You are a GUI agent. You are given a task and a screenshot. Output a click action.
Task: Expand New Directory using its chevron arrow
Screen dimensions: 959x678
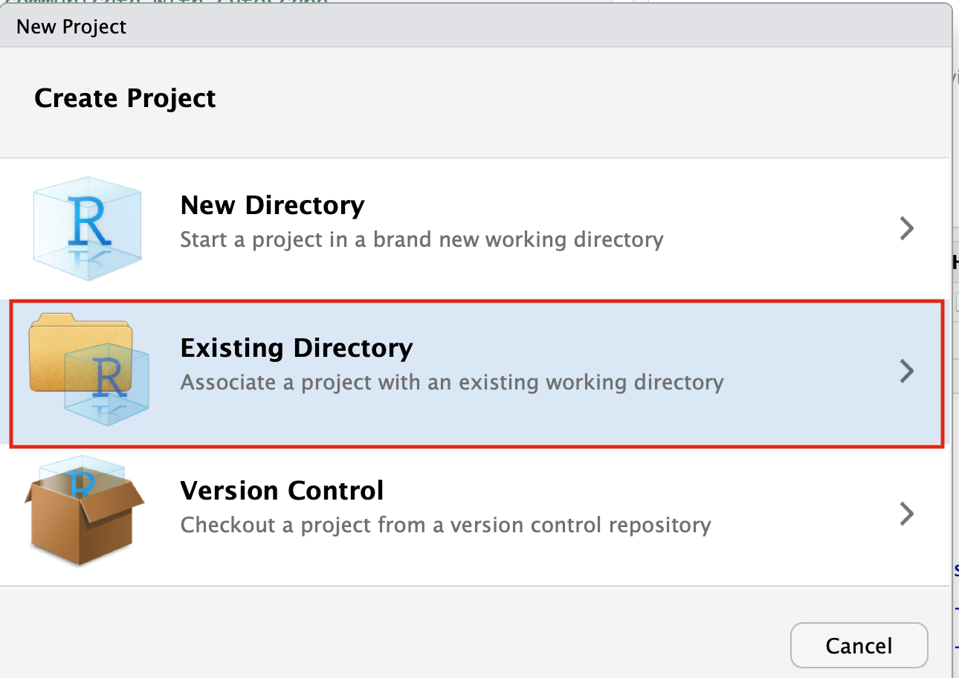(x=906, y=228)
